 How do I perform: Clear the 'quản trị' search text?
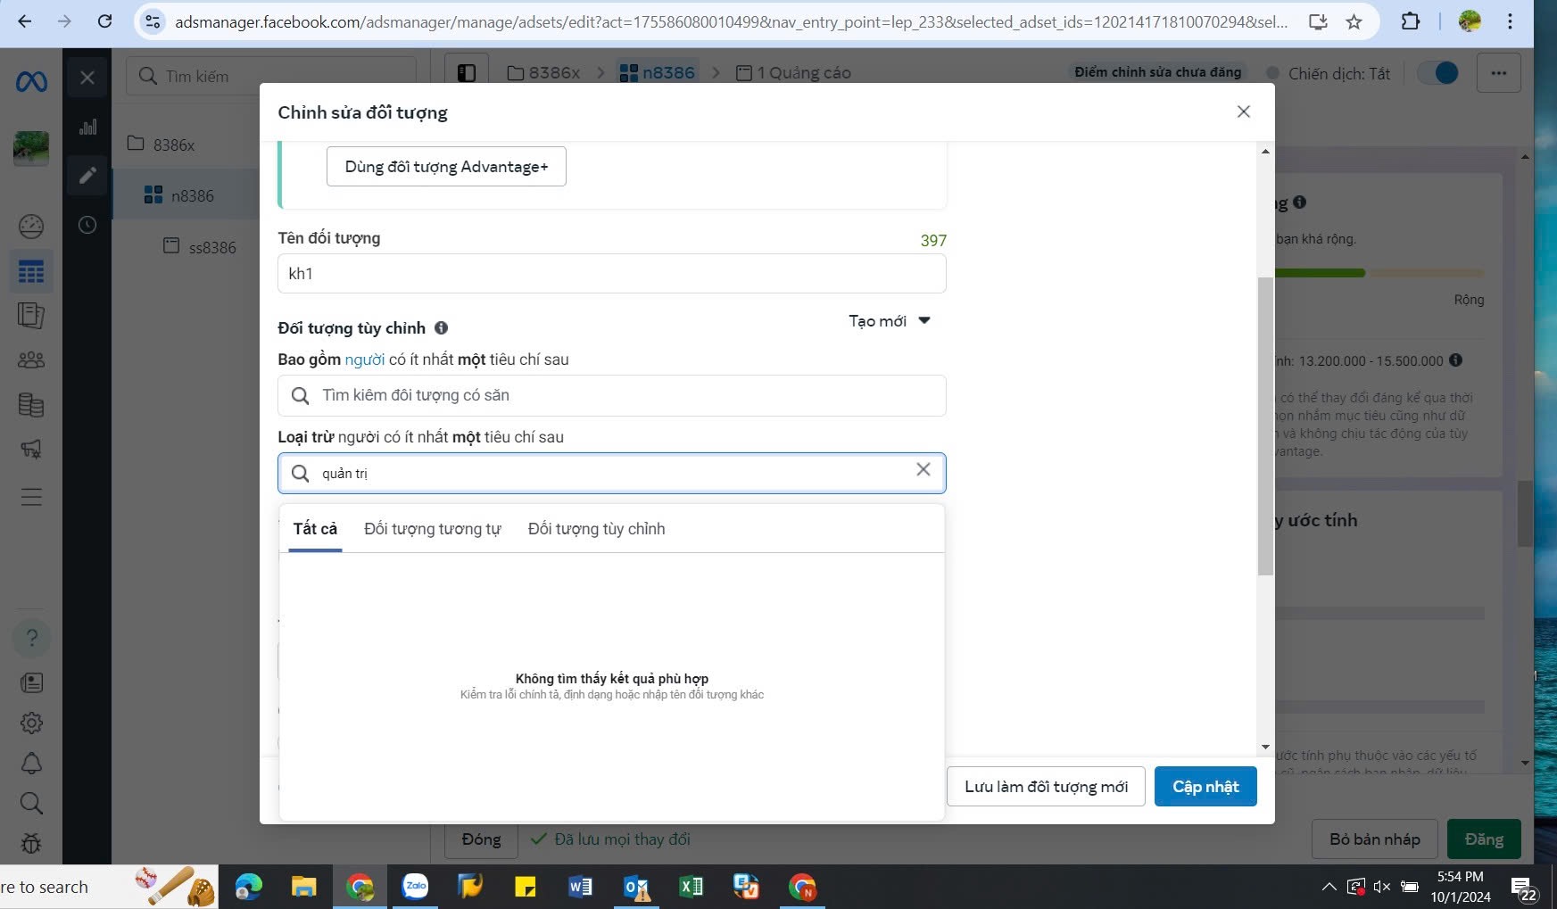[x=923, y=470]
